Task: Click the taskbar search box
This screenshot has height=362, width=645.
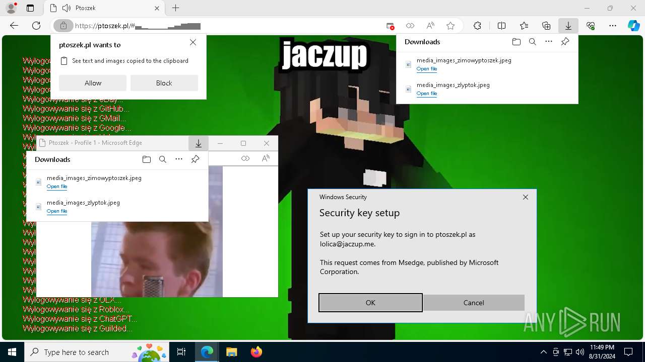Action: pos(97,352)
